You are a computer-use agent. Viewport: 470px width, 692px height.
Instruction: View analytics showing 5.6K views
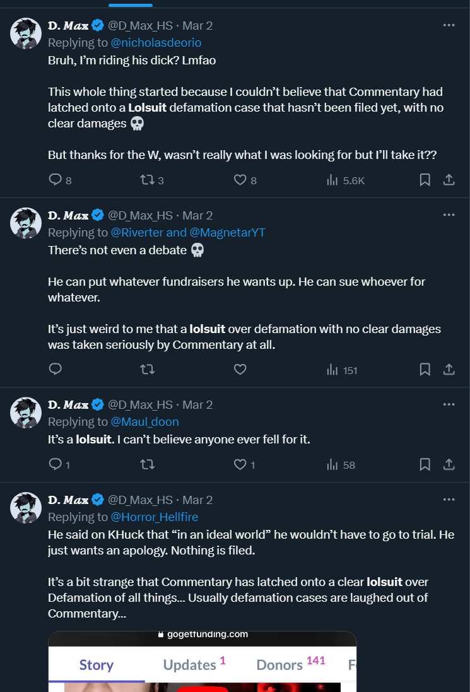click(346, 180)
